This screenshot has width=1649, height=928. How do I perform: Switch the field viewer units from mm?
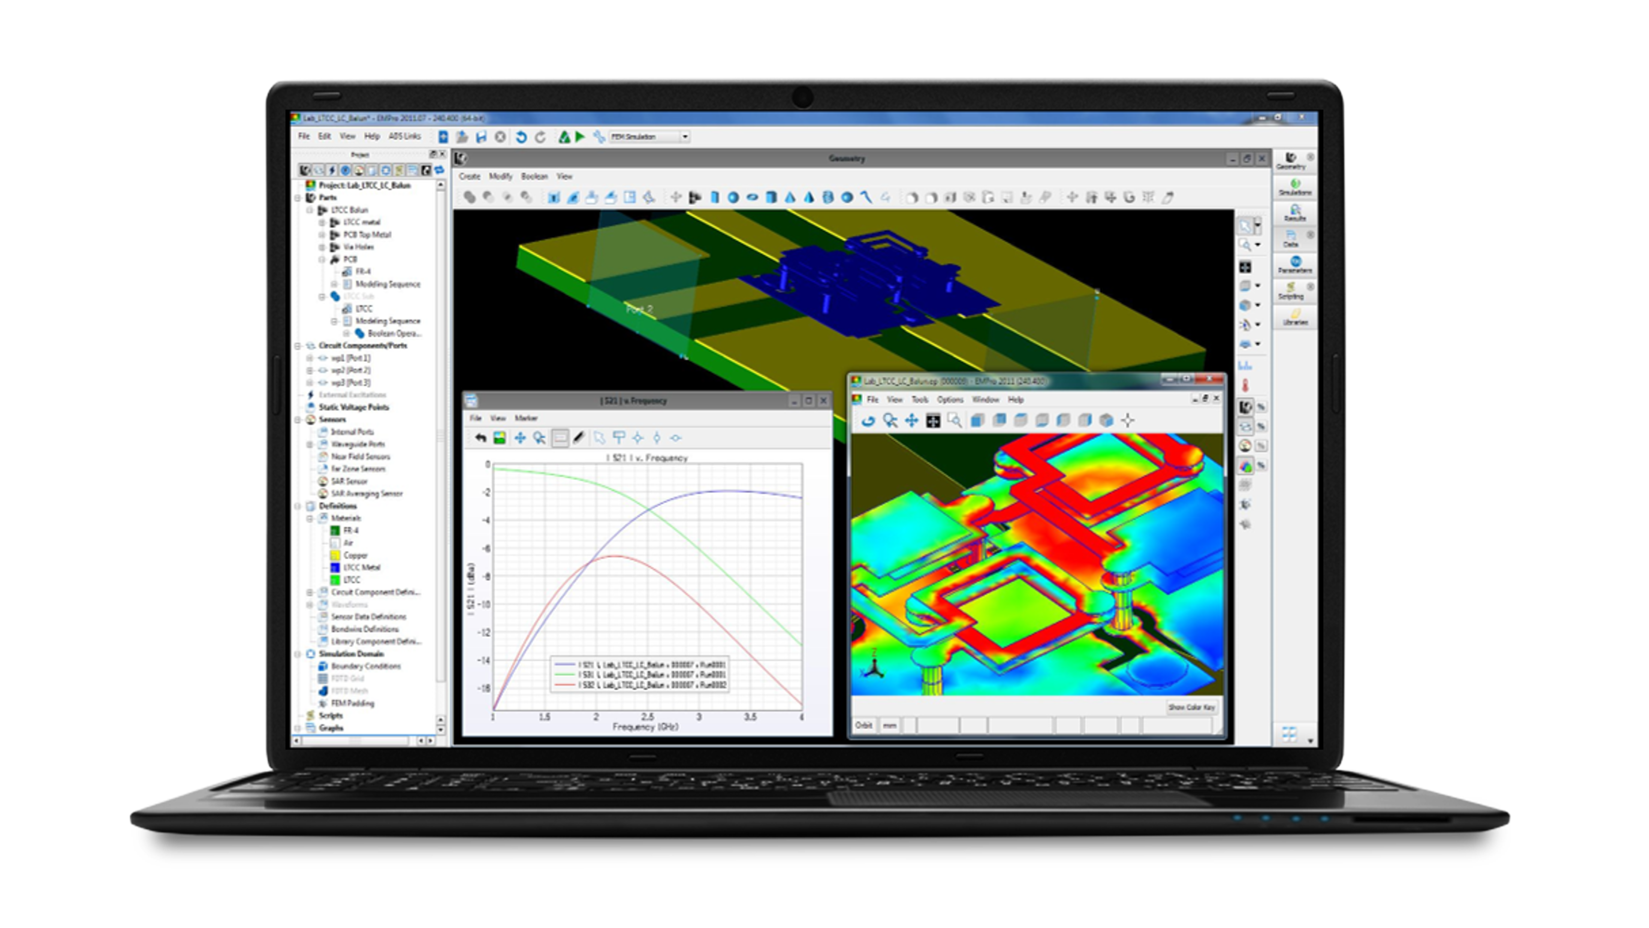890,725
